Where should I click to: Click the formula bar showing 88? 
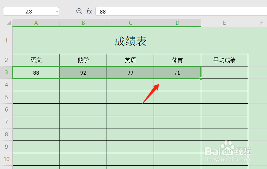click(x=181, y=11)
